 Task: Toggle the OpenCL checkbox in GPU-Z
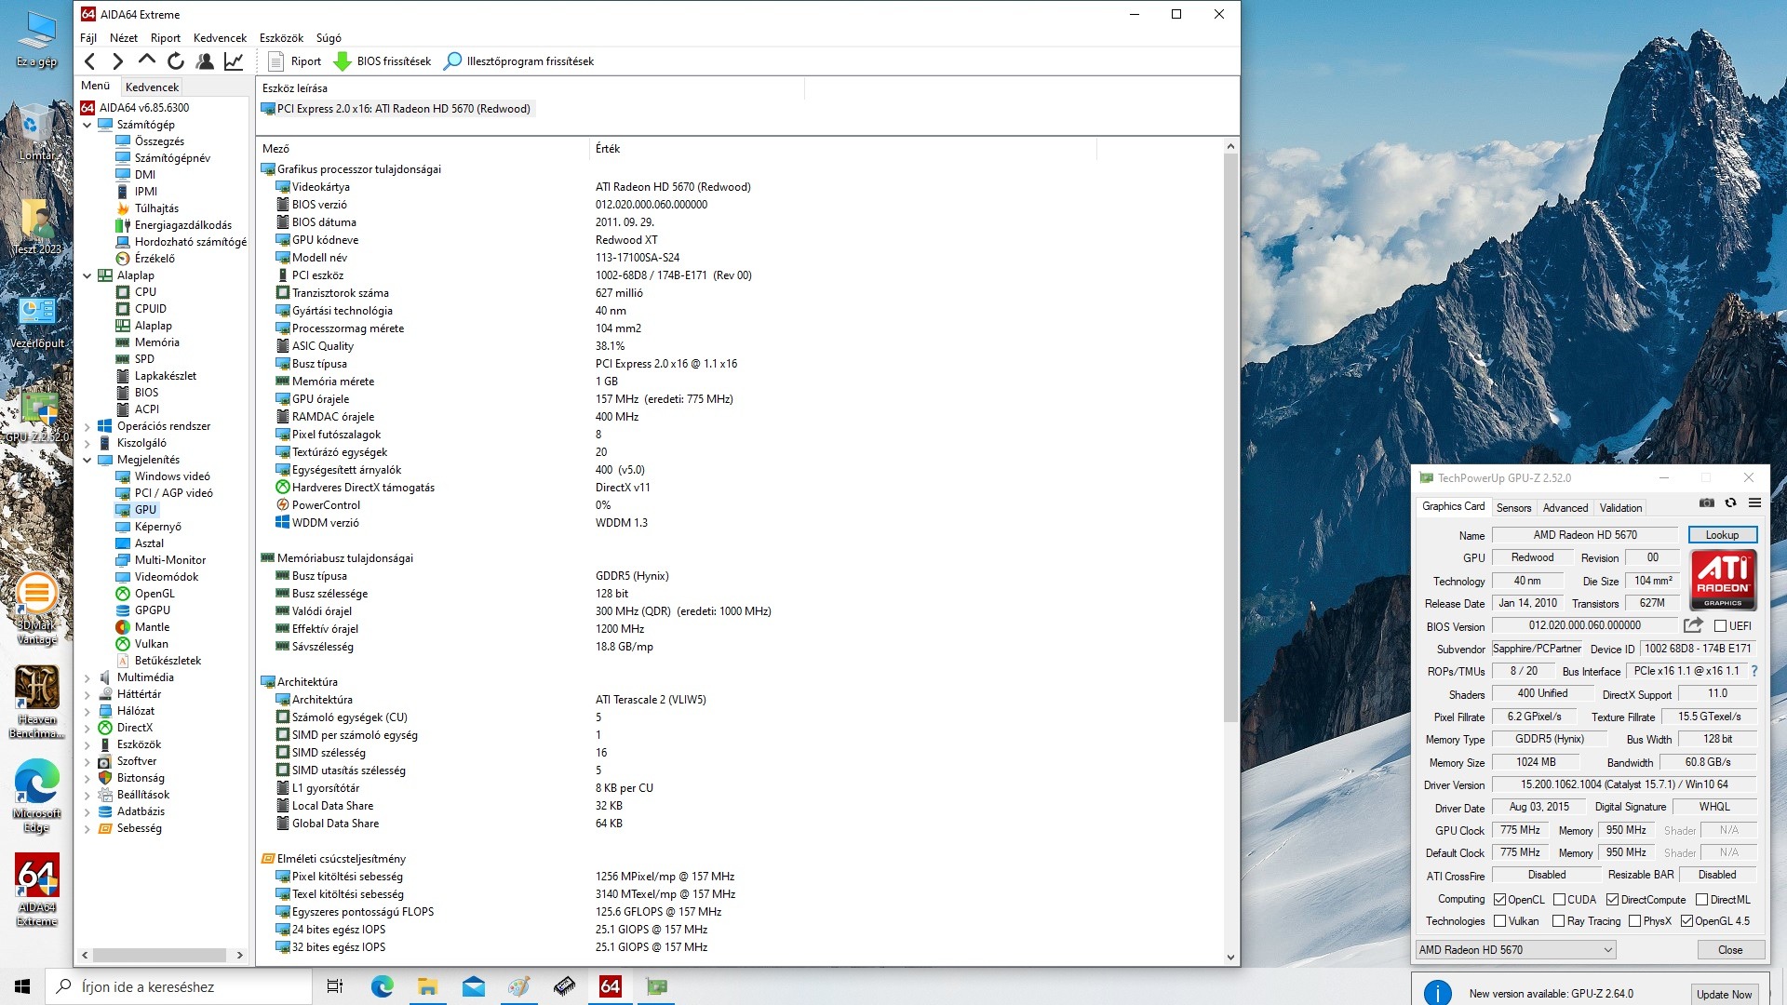pyautogui.click(x=1499, y=900)
